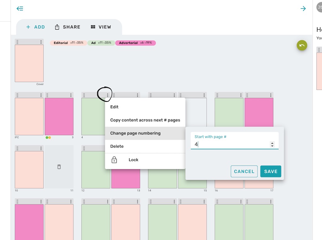322x240 pixels.
Task: Click the trash icon on page 11
Action: tap(59, 167)
